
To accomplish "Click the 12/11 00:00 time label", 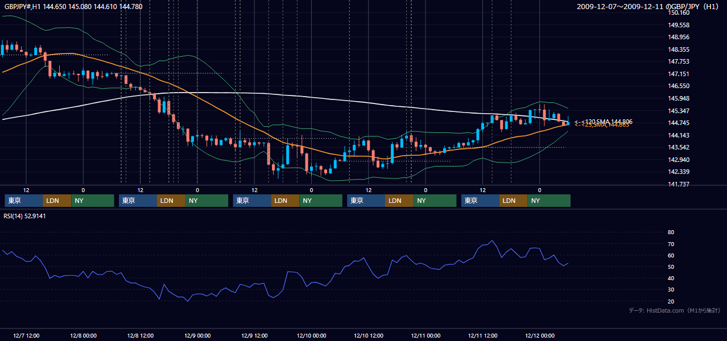I will point(426,335).
